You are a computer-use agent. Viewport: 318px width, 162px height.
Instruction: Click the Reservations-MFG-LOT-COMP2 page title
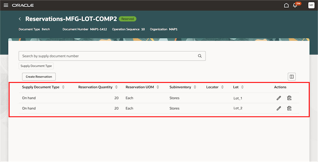point(71,19)
